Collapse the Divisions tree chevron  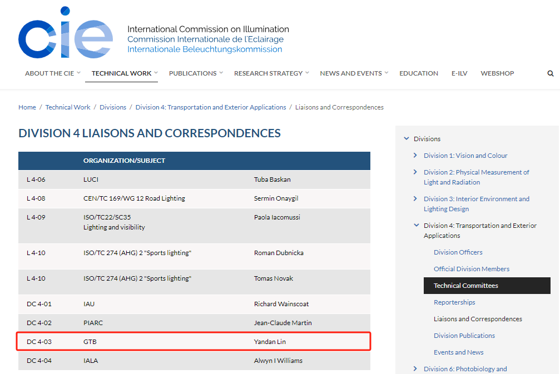pos(406,138)
